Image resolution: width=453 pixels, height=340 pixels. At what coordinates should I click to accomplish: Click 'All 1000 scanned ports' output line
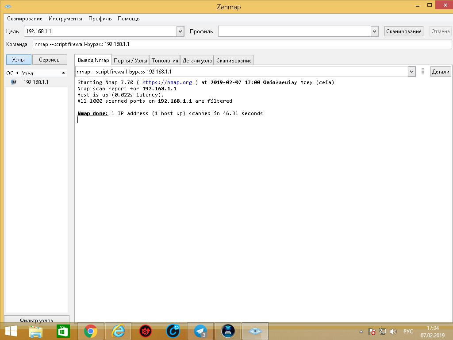pyautogui.click(x=154, y=101)
